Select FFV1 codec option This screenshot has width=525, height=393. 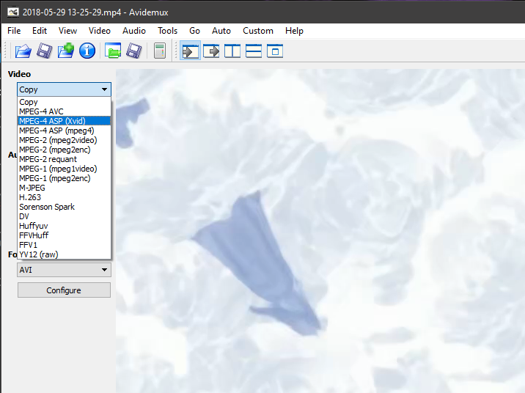(x=64, y=245)
